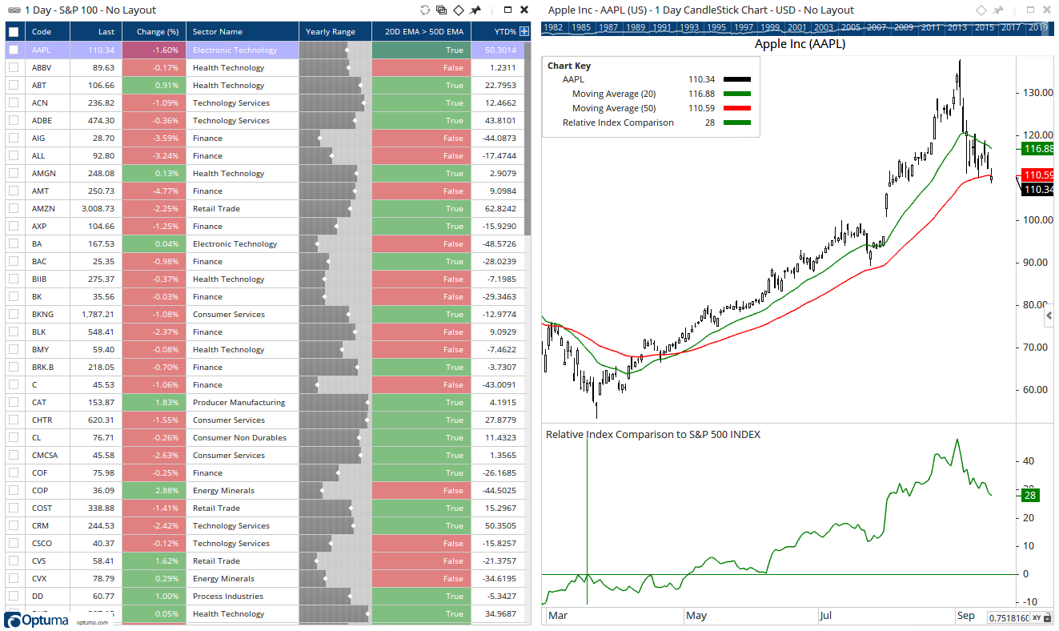Sort by Change (%) column header
This screenshot has width=1059, height=631.
154,32
